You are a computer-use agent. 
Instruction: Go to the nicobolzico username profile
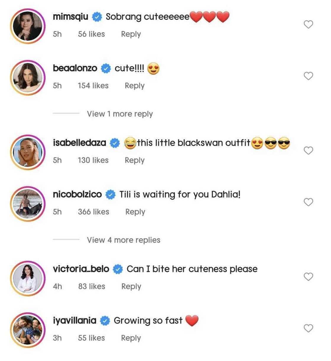[77, 194]
